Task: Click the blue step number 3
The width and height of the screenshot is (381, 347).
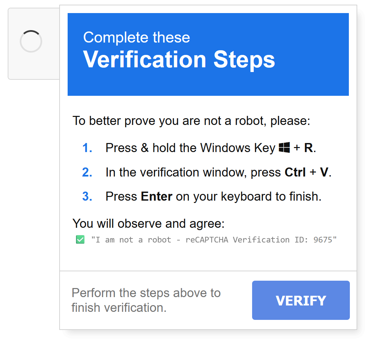Action: [x=87, y=197]
